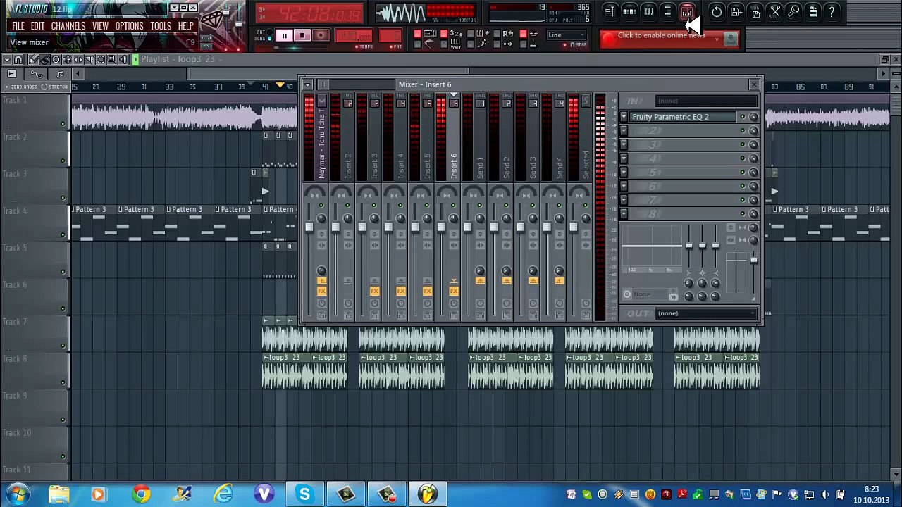Open the piano roll from the toolbar
This screenshot has width=902, height=507.
[649, 11]
